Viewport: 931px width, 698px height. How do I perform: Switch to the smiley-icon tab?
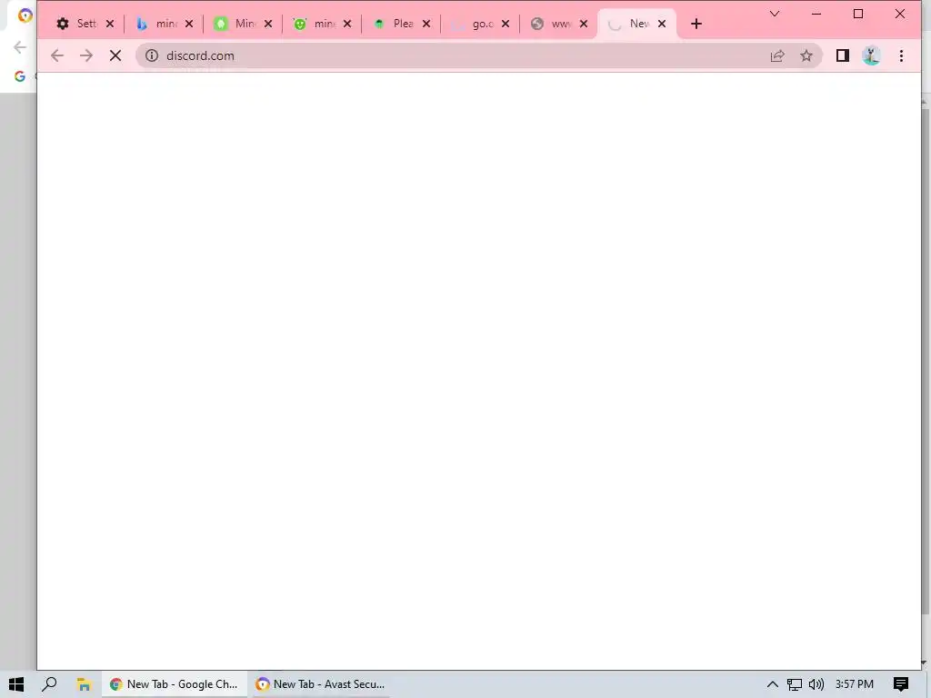(315, 24)
